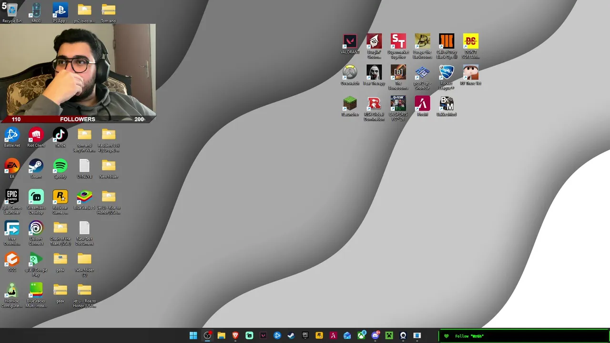Open Steam from the taskbar
Viewport: 610px width, 343px height.
pyautogui.click(x=291, y=336)
